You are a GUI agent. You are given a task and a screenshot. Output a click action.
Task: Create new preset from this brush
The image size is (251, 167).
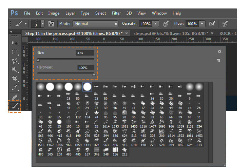click(x=218, y=60)
